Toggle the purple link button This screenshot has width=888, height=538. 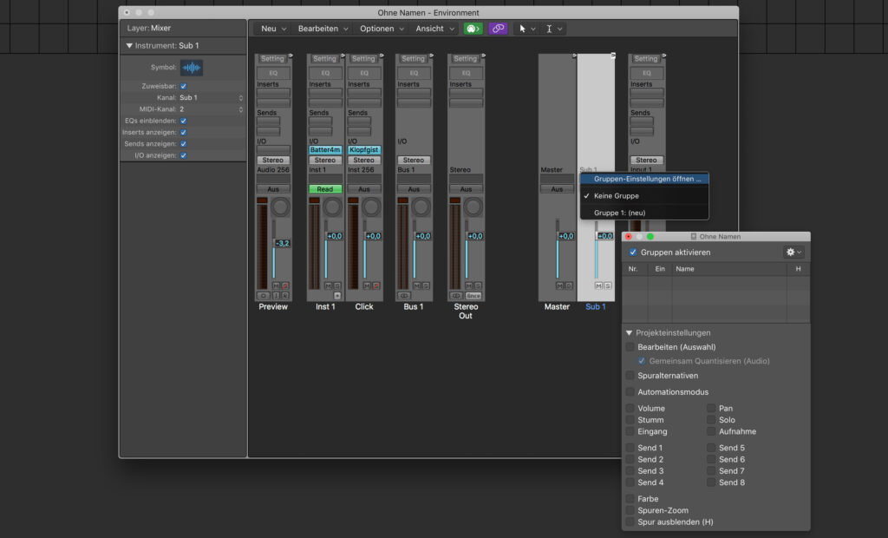[x=498, y=29]
